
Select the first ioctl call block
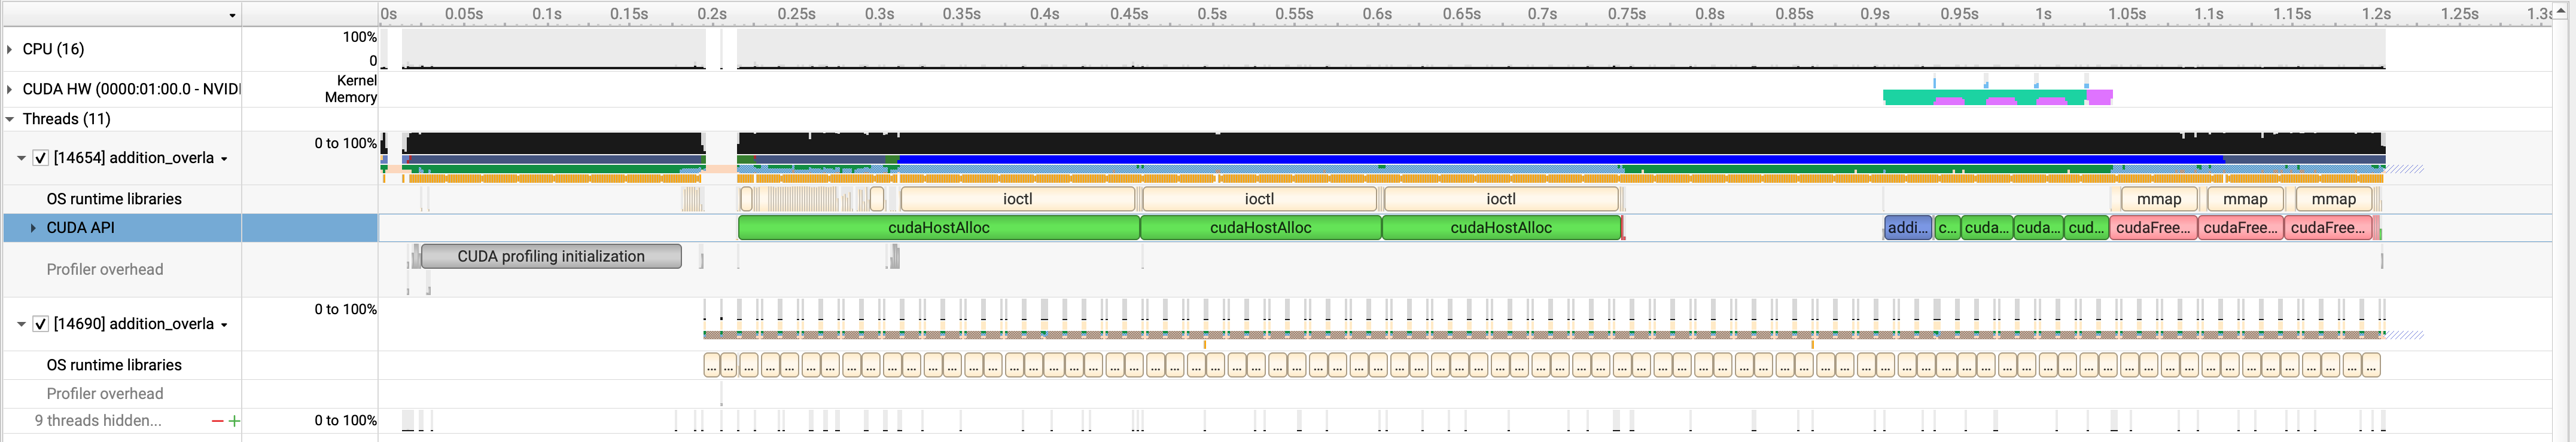point(1017,198)
